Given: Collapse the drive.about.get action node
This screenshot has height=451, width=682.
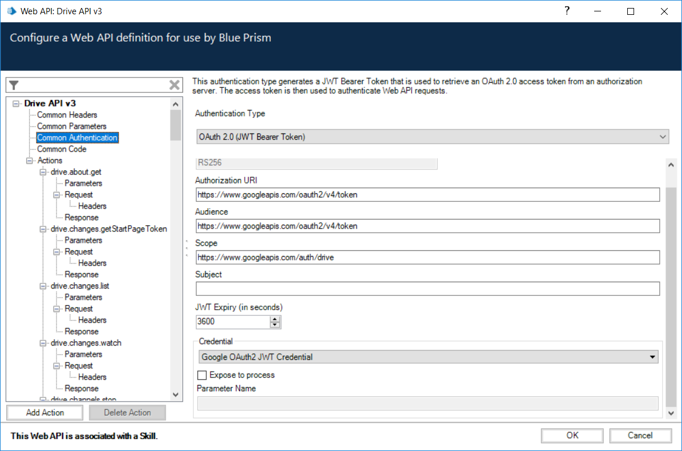Looking at the screenshot, I should pos(43,172).
